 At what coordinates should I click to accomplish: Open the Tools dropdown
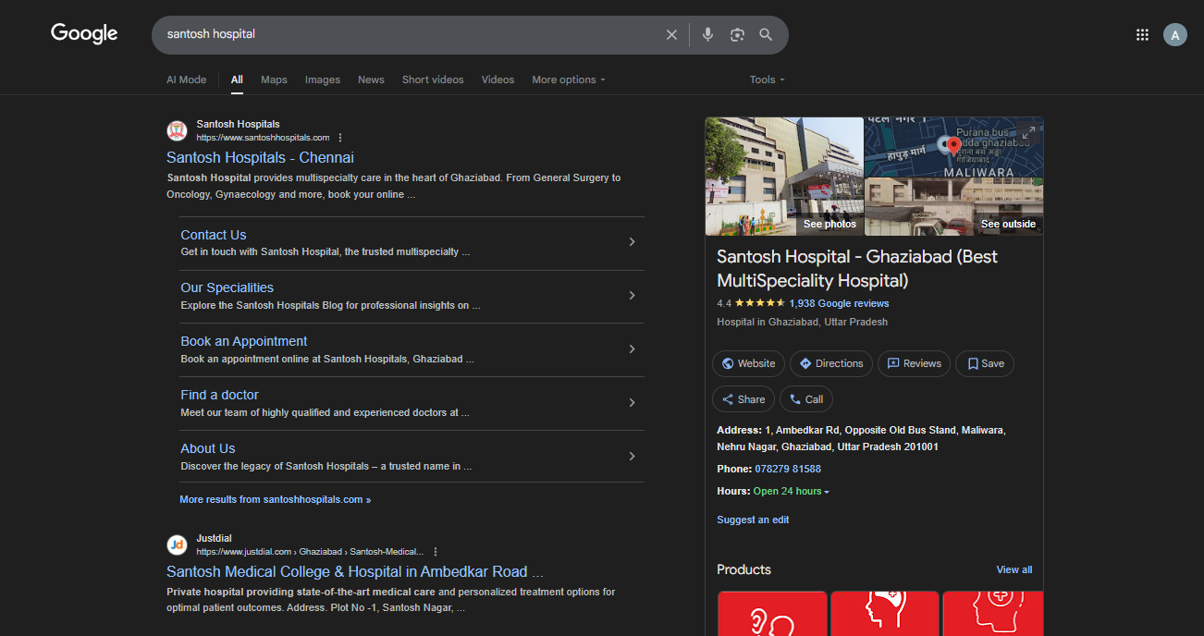pos(767,79)
